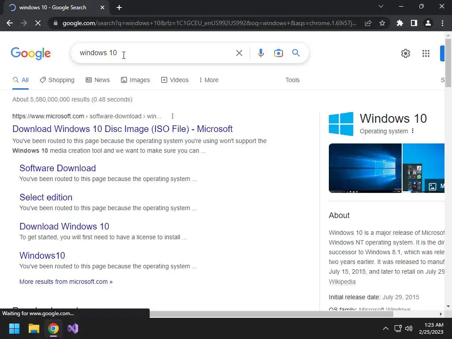Open the Software Download sitelink

click(58, 168)
